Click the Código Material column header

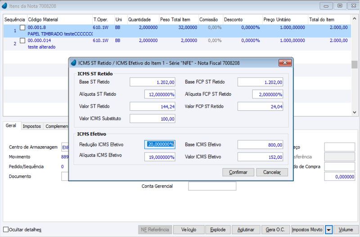coord(59,19)
